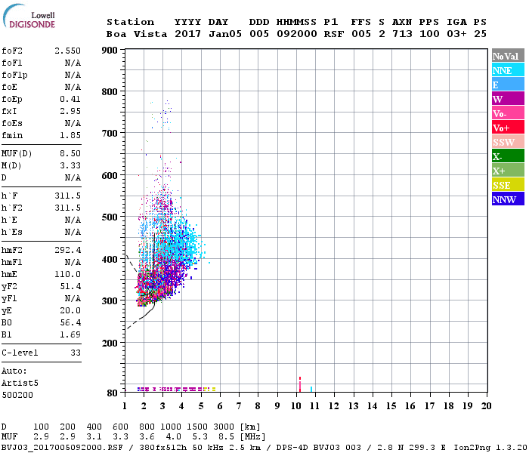
Task: Click the time 092000 in header
Action: (x=297, y=34)
